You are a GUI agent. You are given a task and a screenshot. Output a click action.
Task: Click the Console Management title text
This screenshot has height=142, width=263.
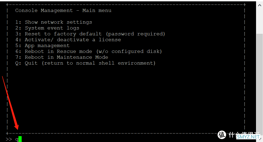point(44,11)
